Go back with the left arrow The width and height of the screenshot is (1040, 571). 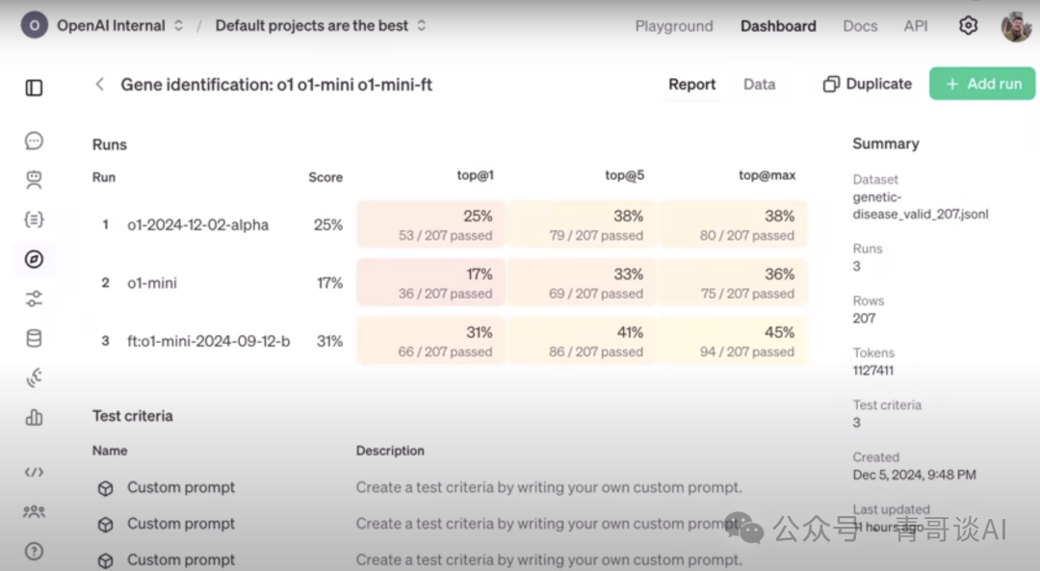99,85
